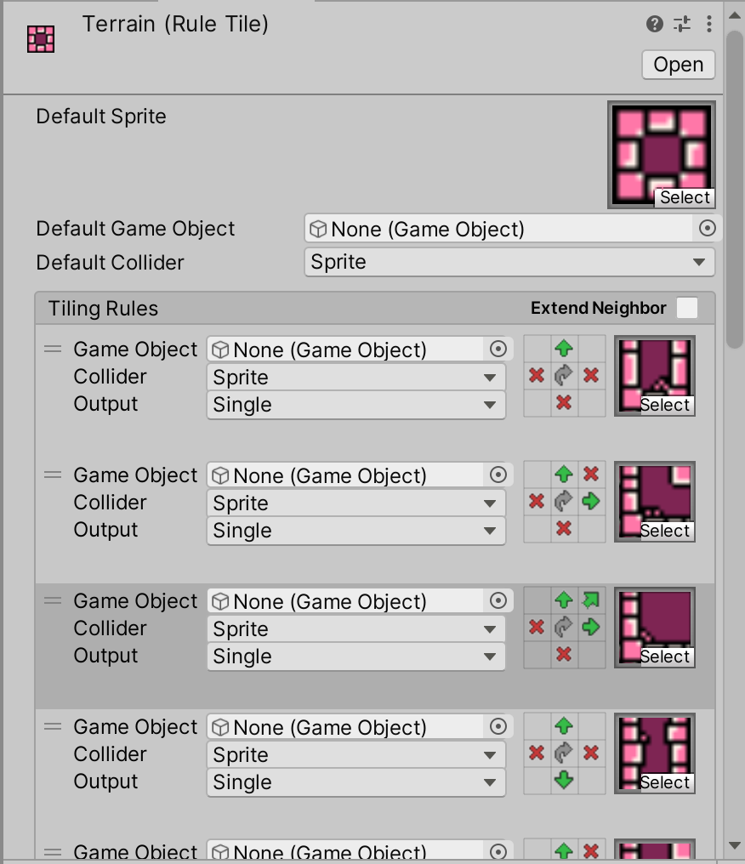Click the Terrain Rule Tile asset icon
The height and width of the screenshot is (864, 745).
tap(40, 38)
